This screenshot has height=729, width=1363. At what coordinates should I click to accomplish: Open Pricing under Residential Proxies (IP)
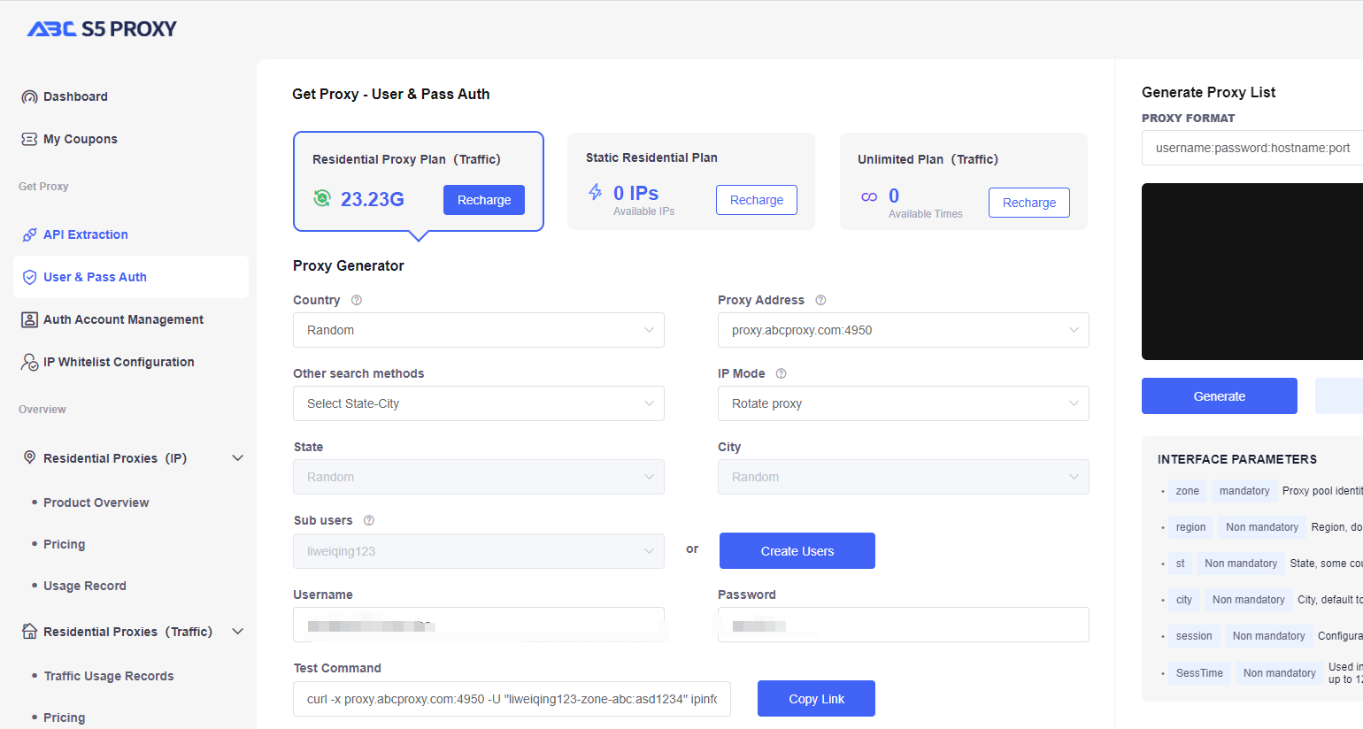coord(64,544)
